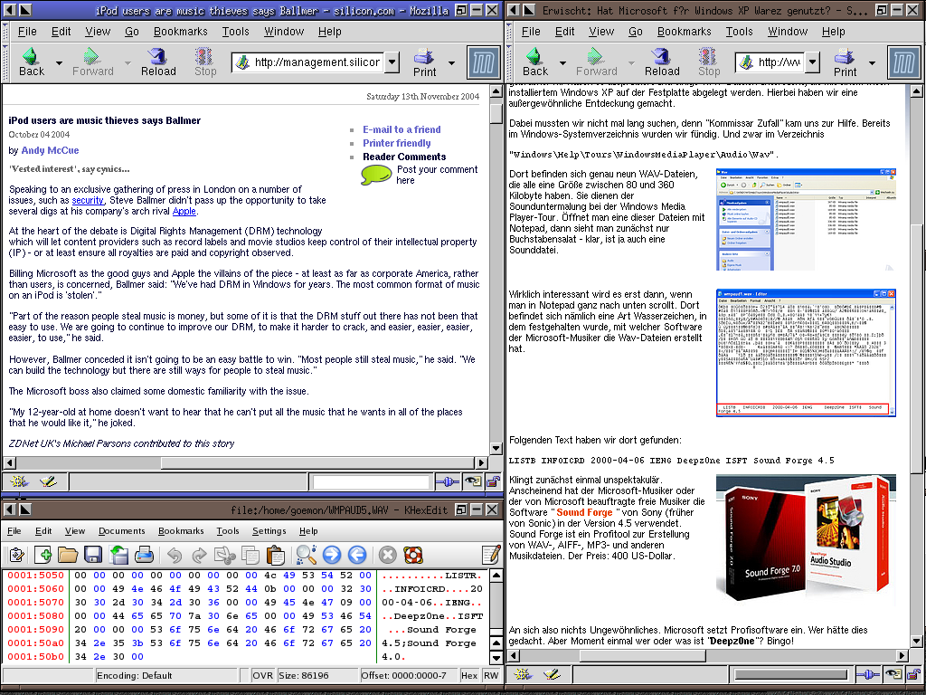926x695 pixels.
Task: Click the Find magnifier icon in KHexEdit
Action: click(x=306, y=555)
